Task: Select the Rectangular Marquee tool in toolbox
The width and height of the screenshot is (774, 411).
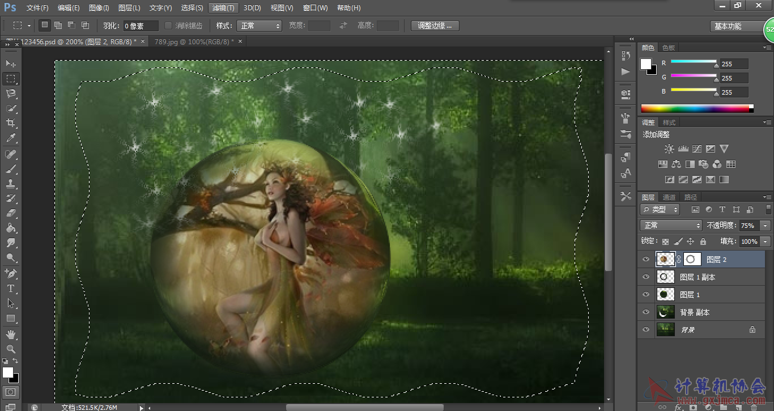Action: (11, 78)
